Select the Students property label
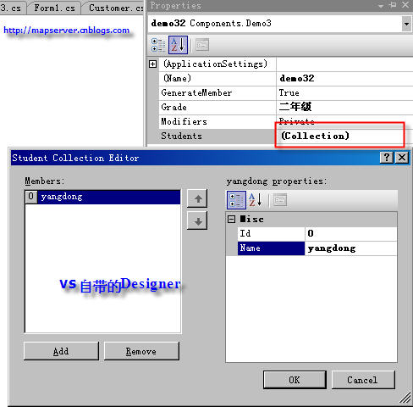This screenshot has width=413, height=407. [218, 136]
